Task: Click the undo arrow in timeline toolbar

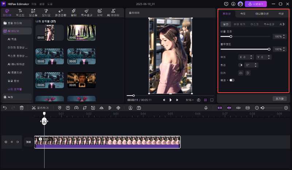Action: point(4,108)
